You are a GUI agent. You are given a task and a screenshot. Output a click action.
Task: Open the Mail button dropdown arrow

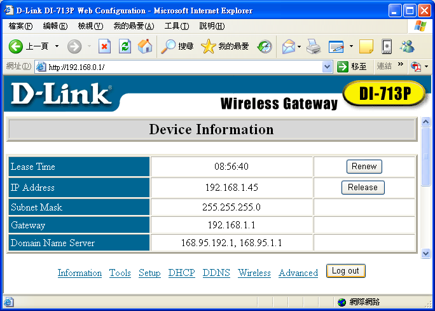[299, 46]
